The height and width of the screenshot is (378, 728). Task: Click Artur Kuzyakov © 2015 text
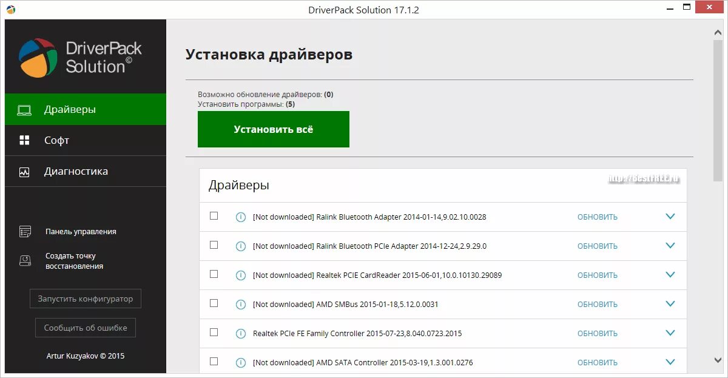[x=86, y=356]
